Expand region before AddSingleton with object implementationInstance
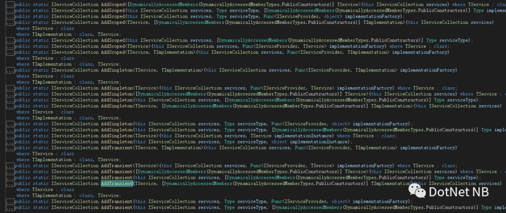Viewport: 506px width, 213px height. coord(10,142)
